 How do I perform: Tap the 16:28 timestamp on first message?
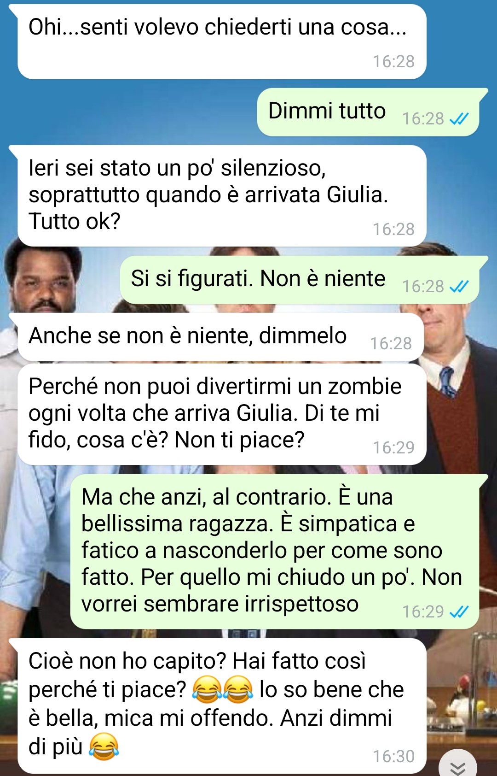pyautogui.click(x=393, y=61)
